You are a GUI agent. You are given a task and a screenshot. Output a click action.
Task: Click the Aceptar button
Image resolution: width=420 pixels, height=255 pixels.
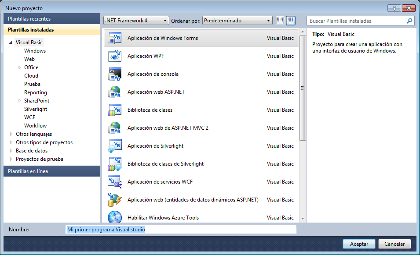[x=359, y=244]
